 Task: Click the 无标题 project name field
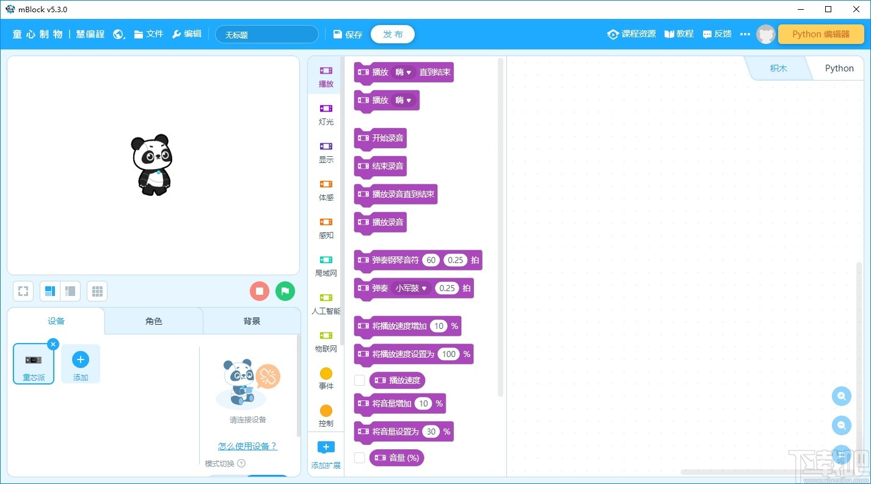pyautogui.click(x=267, y=35)
